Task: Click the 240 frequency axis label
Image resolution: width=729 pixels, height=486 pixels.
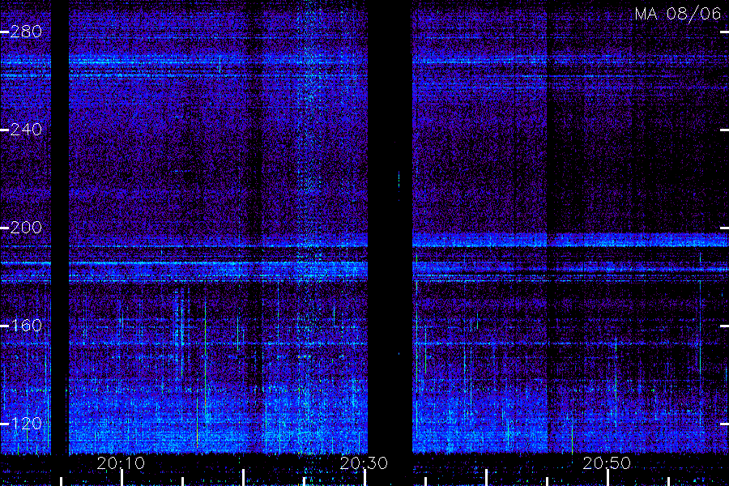Action: (26, 130)
